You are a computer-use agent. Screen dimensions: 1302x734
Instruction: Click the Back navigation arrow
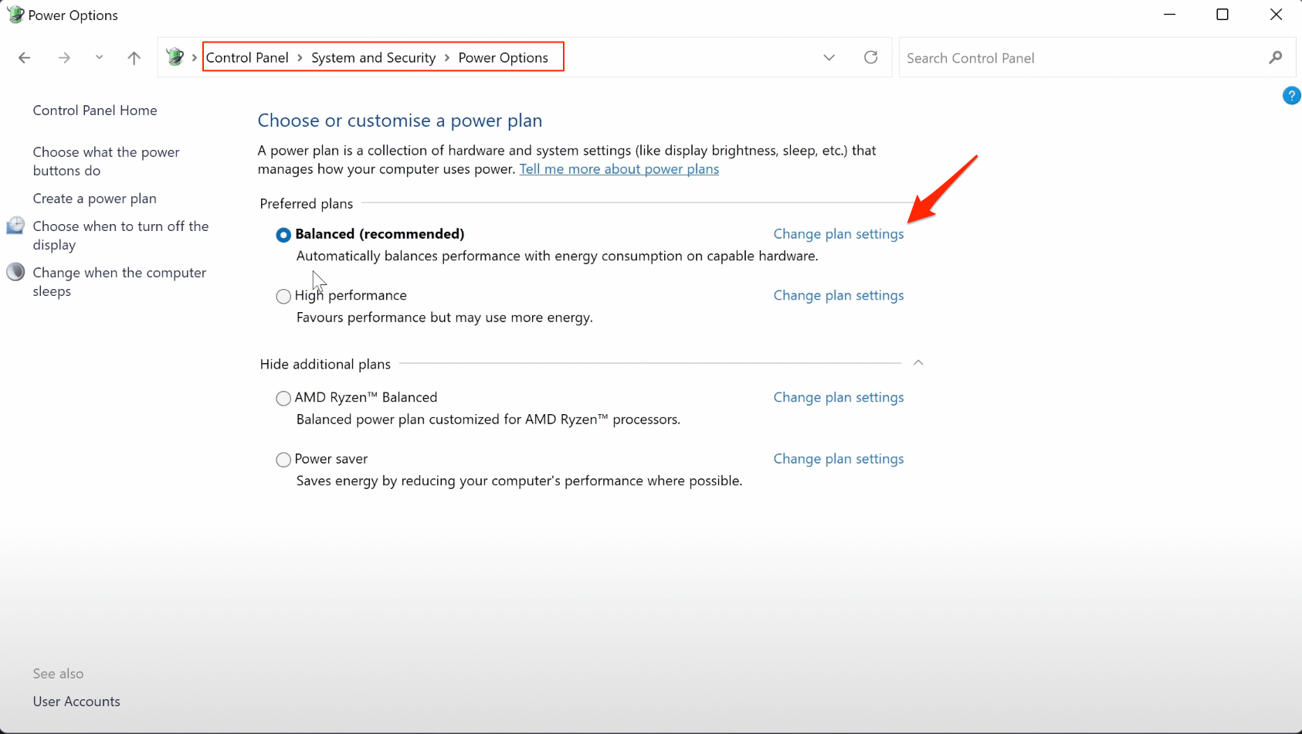[x=25, y=58]
